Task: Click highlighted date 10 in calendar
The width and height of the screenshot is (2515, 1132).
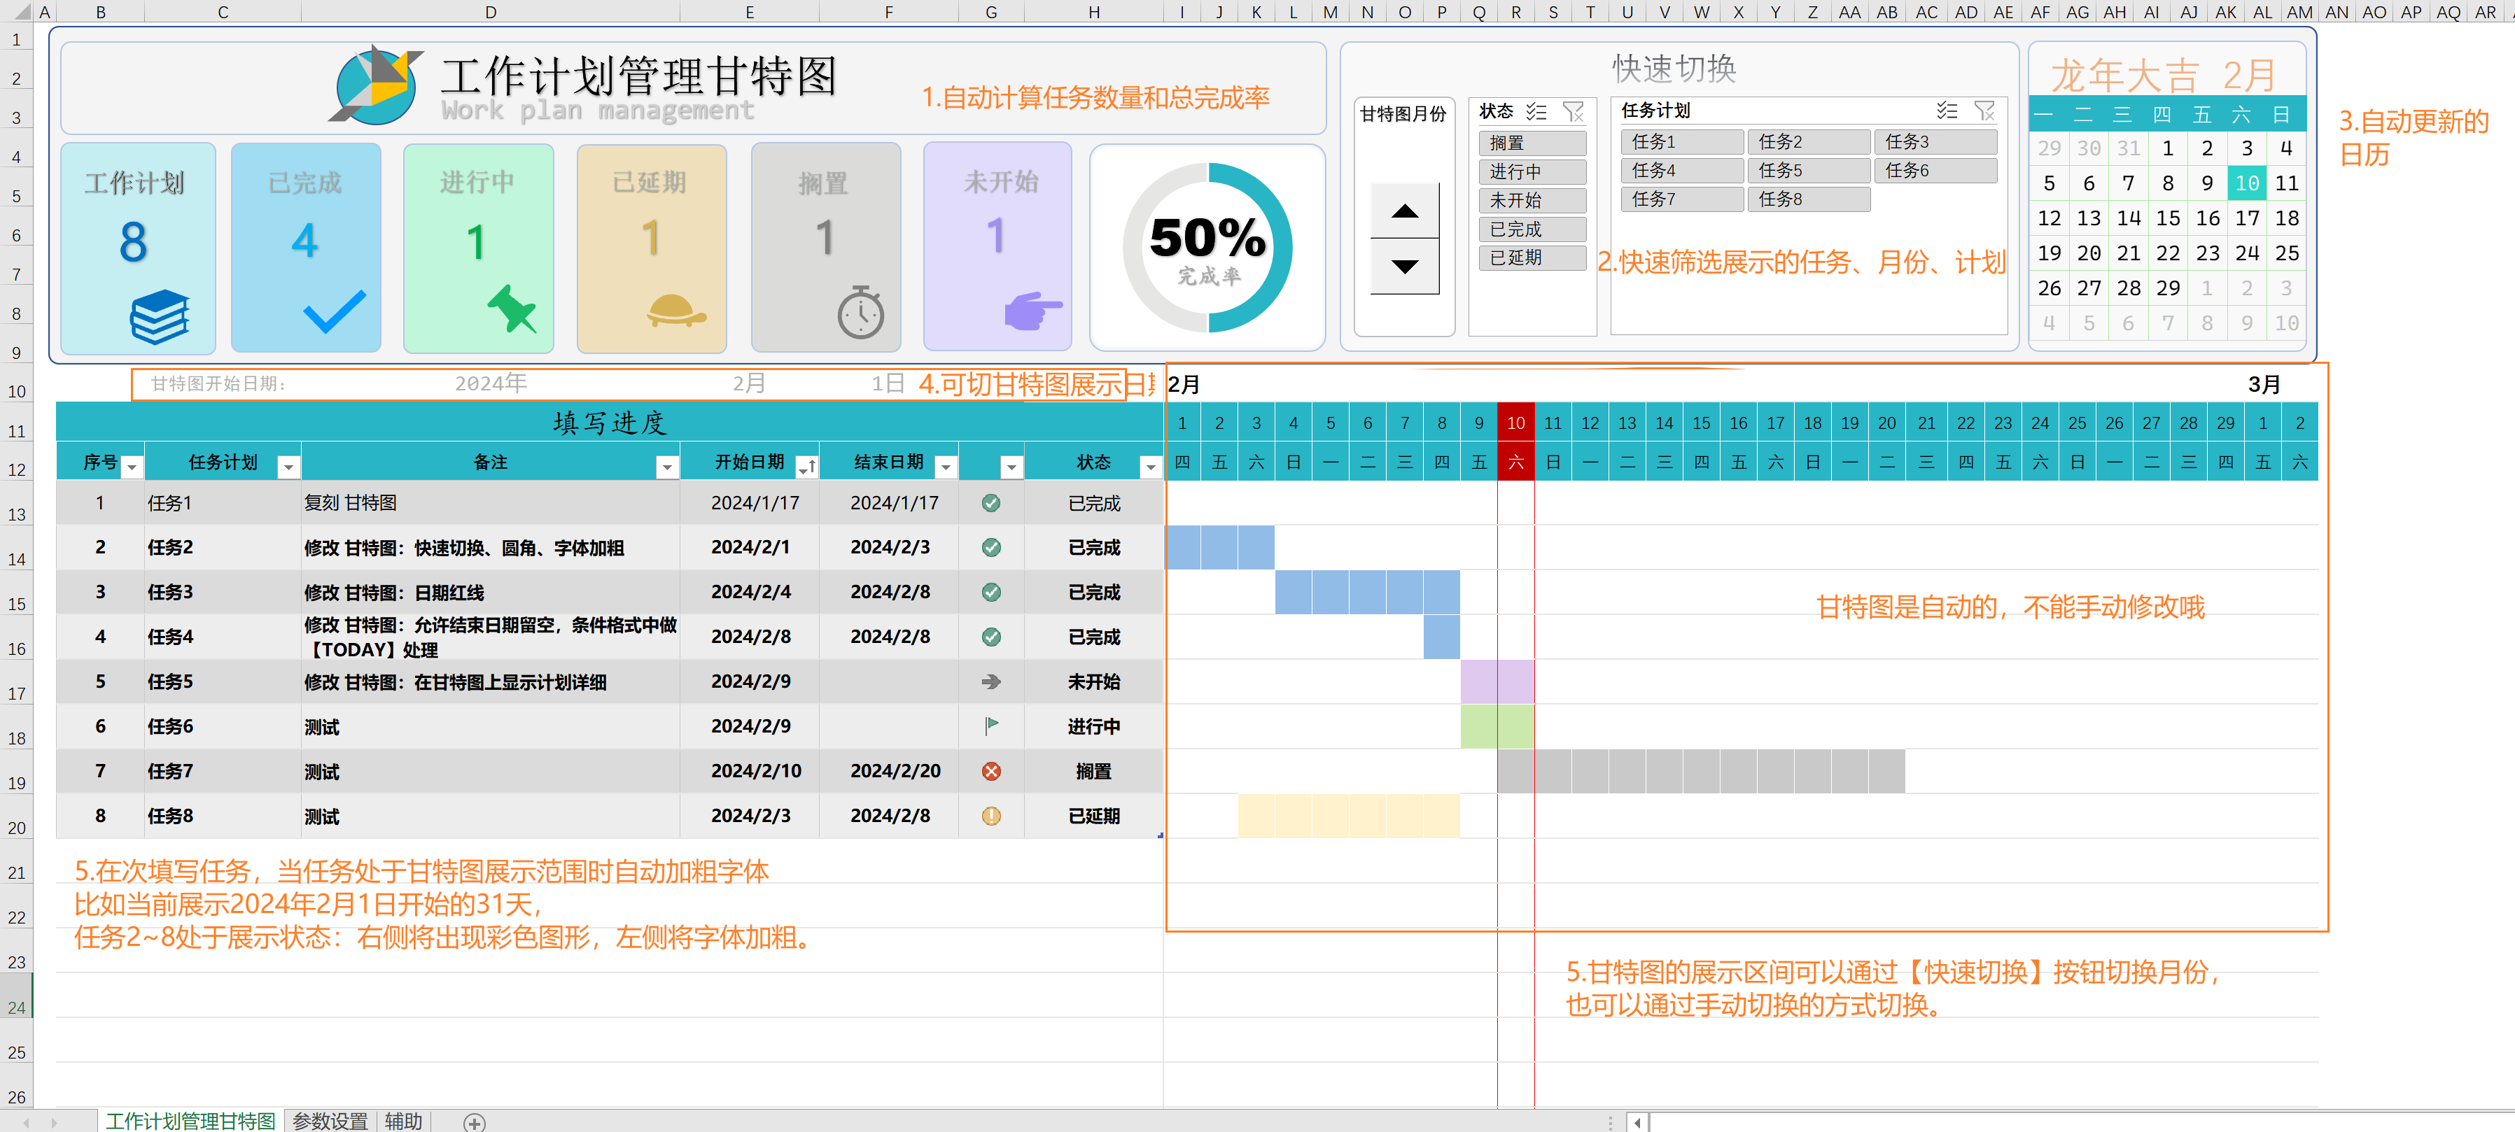Action: 2246,183
